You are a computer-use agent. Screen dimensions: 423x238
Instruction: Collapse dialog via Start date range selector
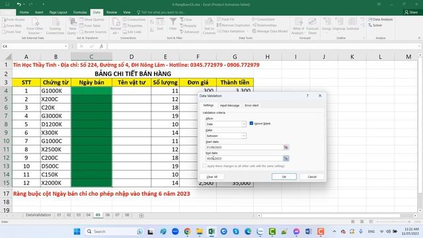click(286, 147)
